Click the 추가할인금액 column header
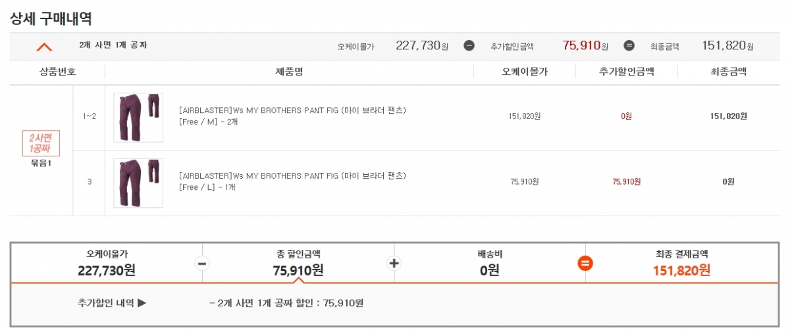 [x=626, y=72]
